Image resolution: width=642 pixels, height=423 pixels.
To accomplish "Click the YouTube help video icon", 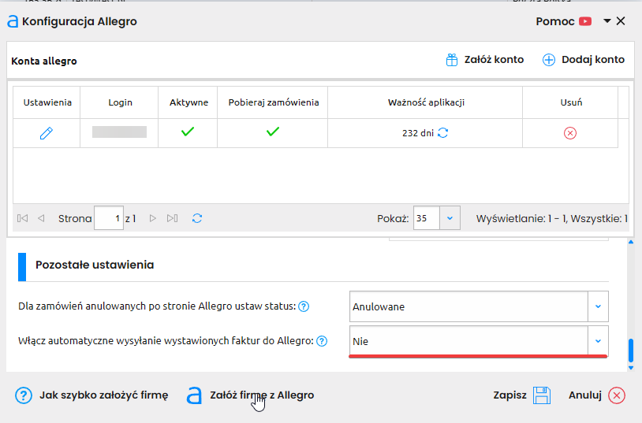I will point(584,21).
